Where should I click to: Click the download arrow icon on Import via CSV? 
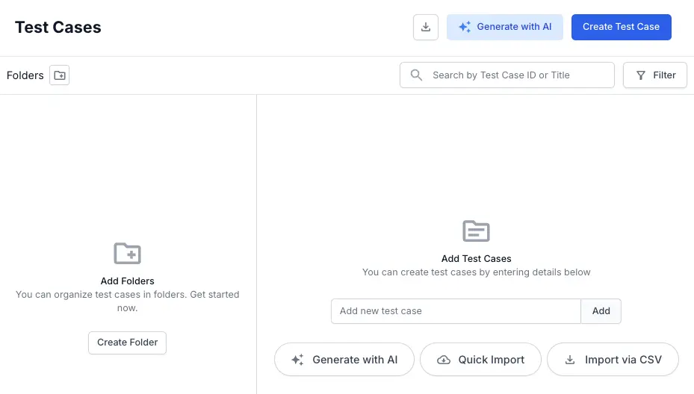coord(570,360)
